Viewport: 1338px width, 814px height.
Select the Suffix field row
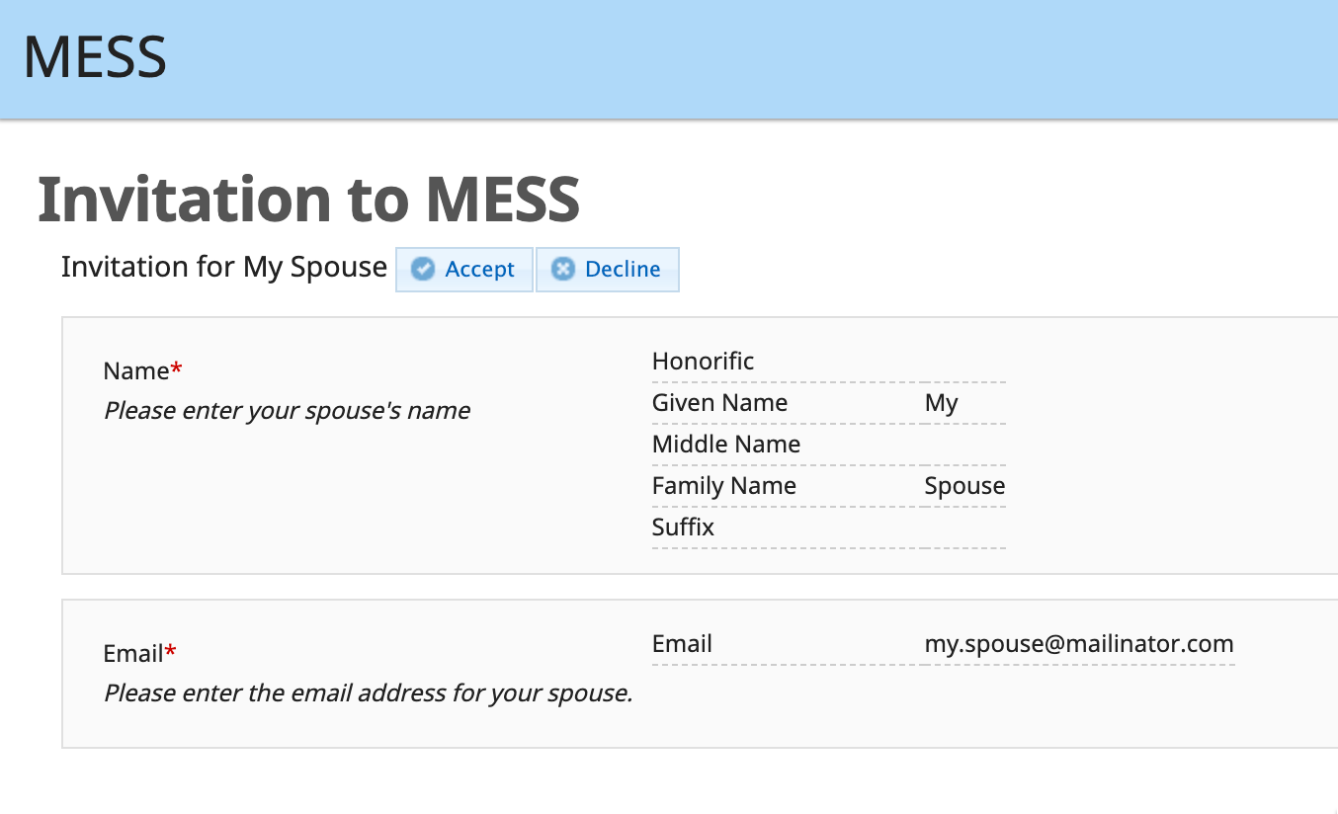tap(828, 528)
